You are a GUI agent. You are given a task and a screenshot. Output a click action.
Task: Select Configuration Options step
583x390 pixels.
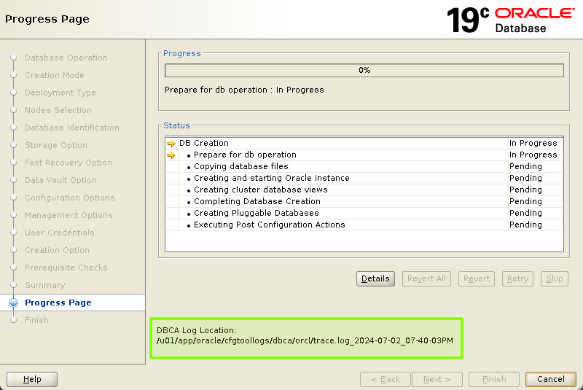tap(70, 198)
